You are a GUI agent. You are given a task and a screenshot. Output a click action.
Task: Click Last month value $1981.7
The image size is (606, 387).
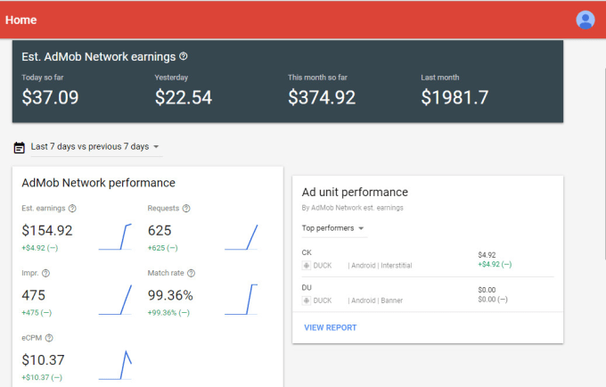pyautogui.click(x=454, y=97)
